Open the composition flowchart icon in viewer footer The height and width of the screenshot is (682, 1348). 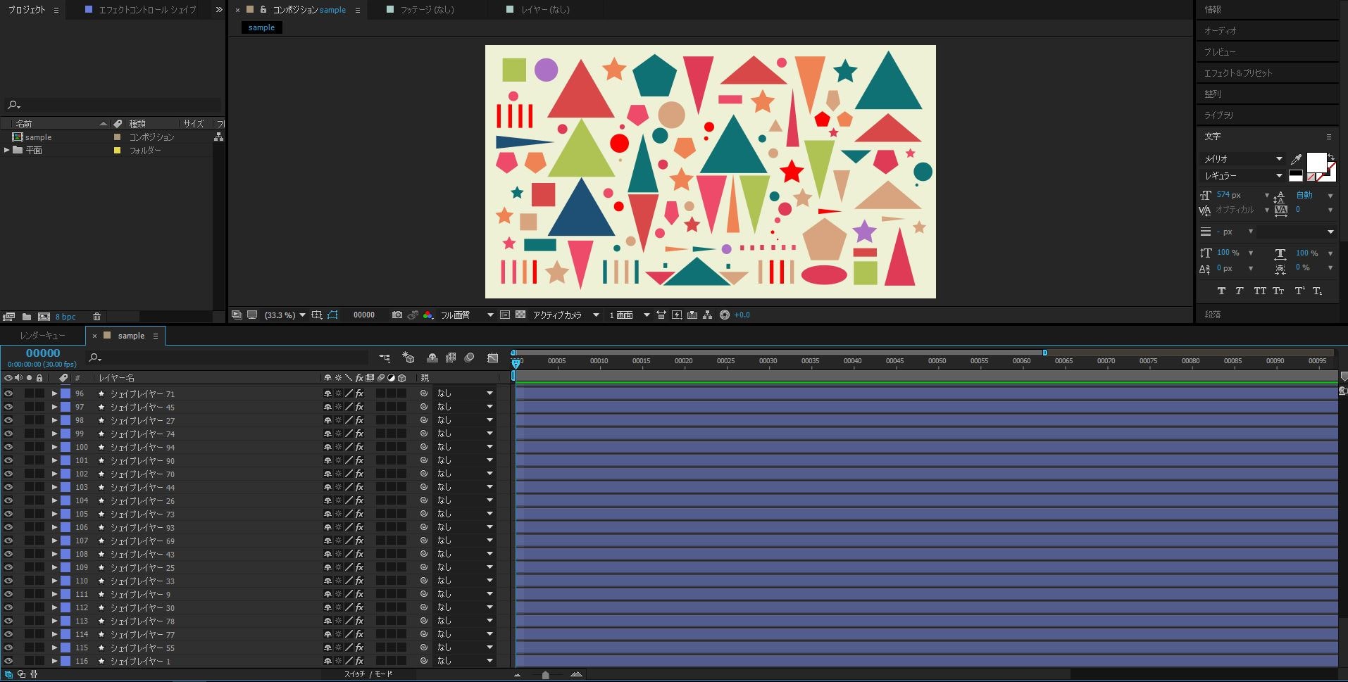coord(708,315)
